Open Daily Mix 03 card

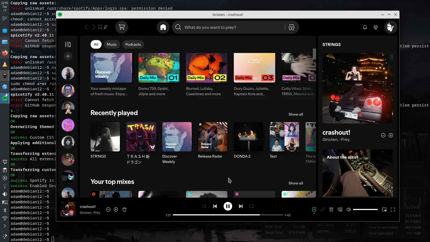pyautogui.click(x=254, y=75)
